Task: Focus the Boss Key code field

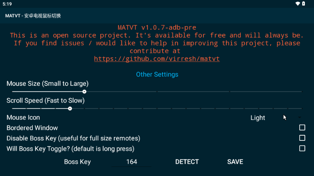Action: [x=131, y=162]
